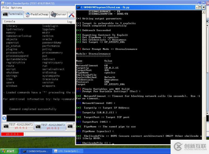Switch to the PeddleCheap tab
209x154 pixels.
click(x=37, y=14)
